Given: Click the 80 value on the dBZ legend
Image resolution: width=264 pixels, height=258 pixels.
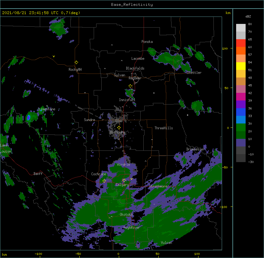Looking at the screenshot, I should 250,24.
